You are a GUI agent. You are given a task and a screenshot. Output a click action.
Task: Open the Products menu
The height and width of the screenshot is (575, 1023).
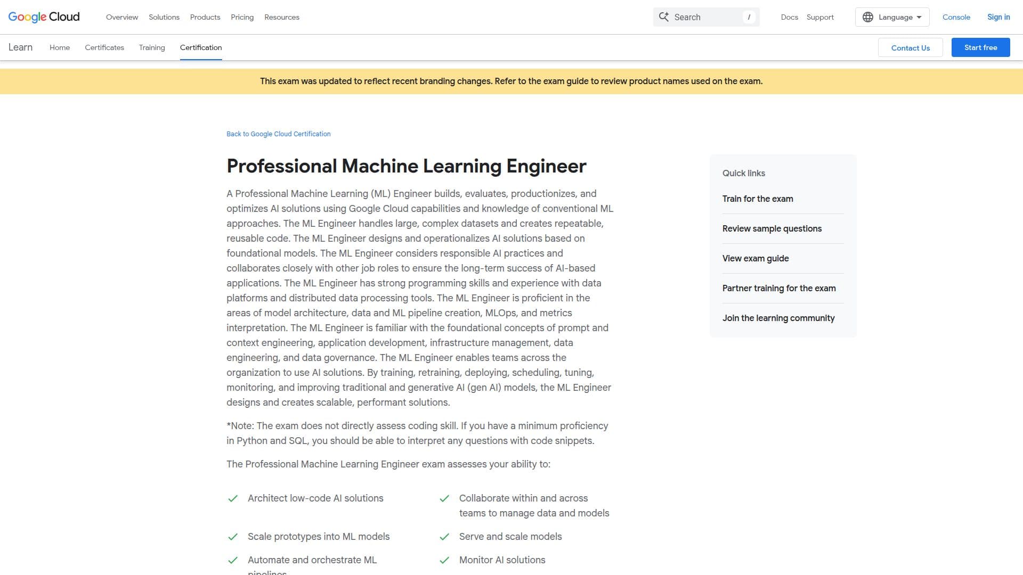[x=205, y=17]
